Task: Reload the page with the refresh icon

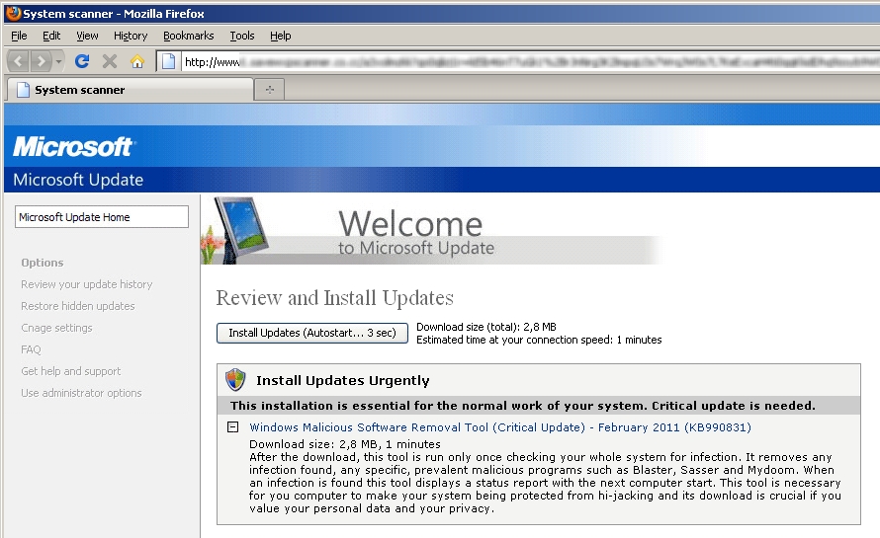Action: (82, 61)
